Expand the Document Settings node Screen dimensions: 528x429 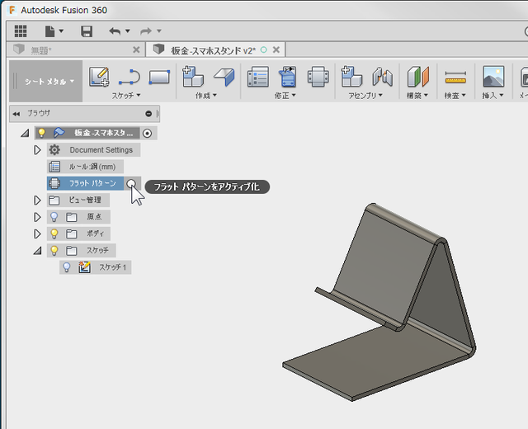tap(37, 150)
